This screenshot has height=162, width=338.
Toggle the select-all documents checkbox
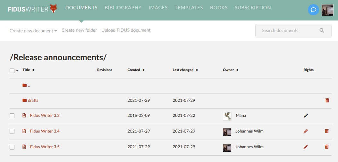pyautogui.click(x=12, y=71)
